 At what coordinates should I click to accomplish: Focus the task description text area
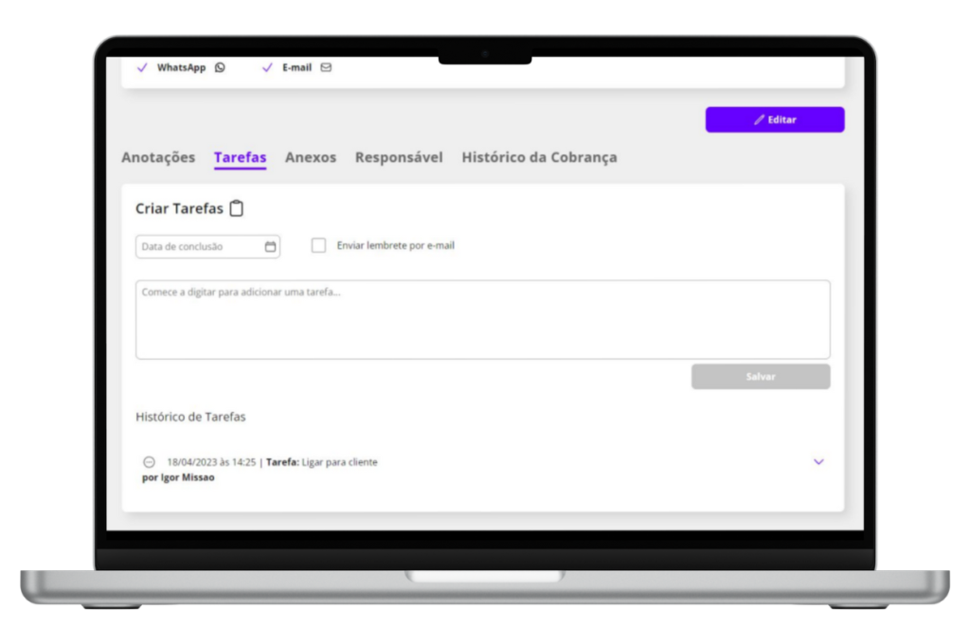(483, 320)
